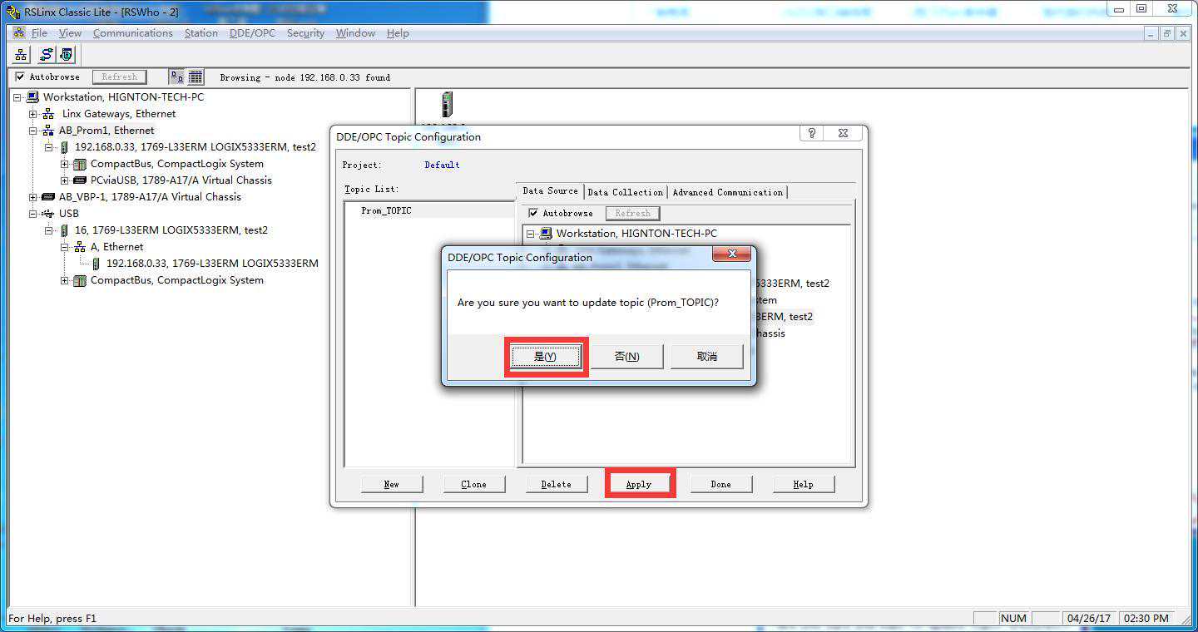This screenshot has width=1198, height=632.
Task: Click the controller device icon in the right pane
Action: [448, 105]
